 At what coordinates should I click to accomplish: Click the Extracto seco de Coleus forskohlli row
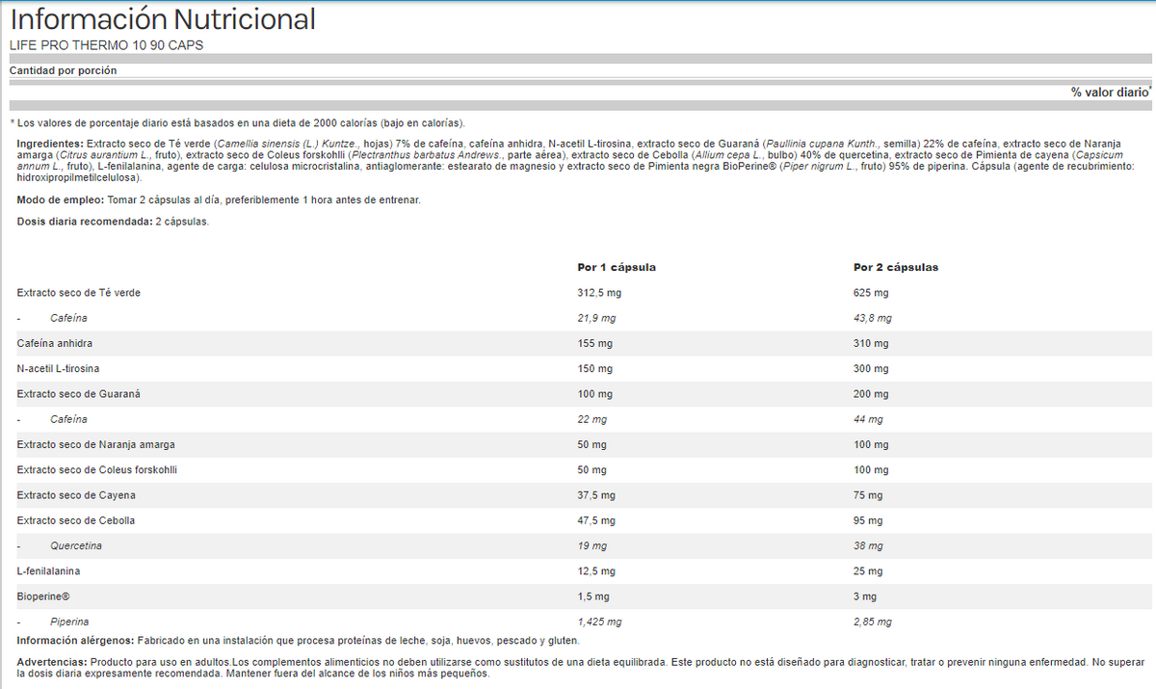(97, 470)
